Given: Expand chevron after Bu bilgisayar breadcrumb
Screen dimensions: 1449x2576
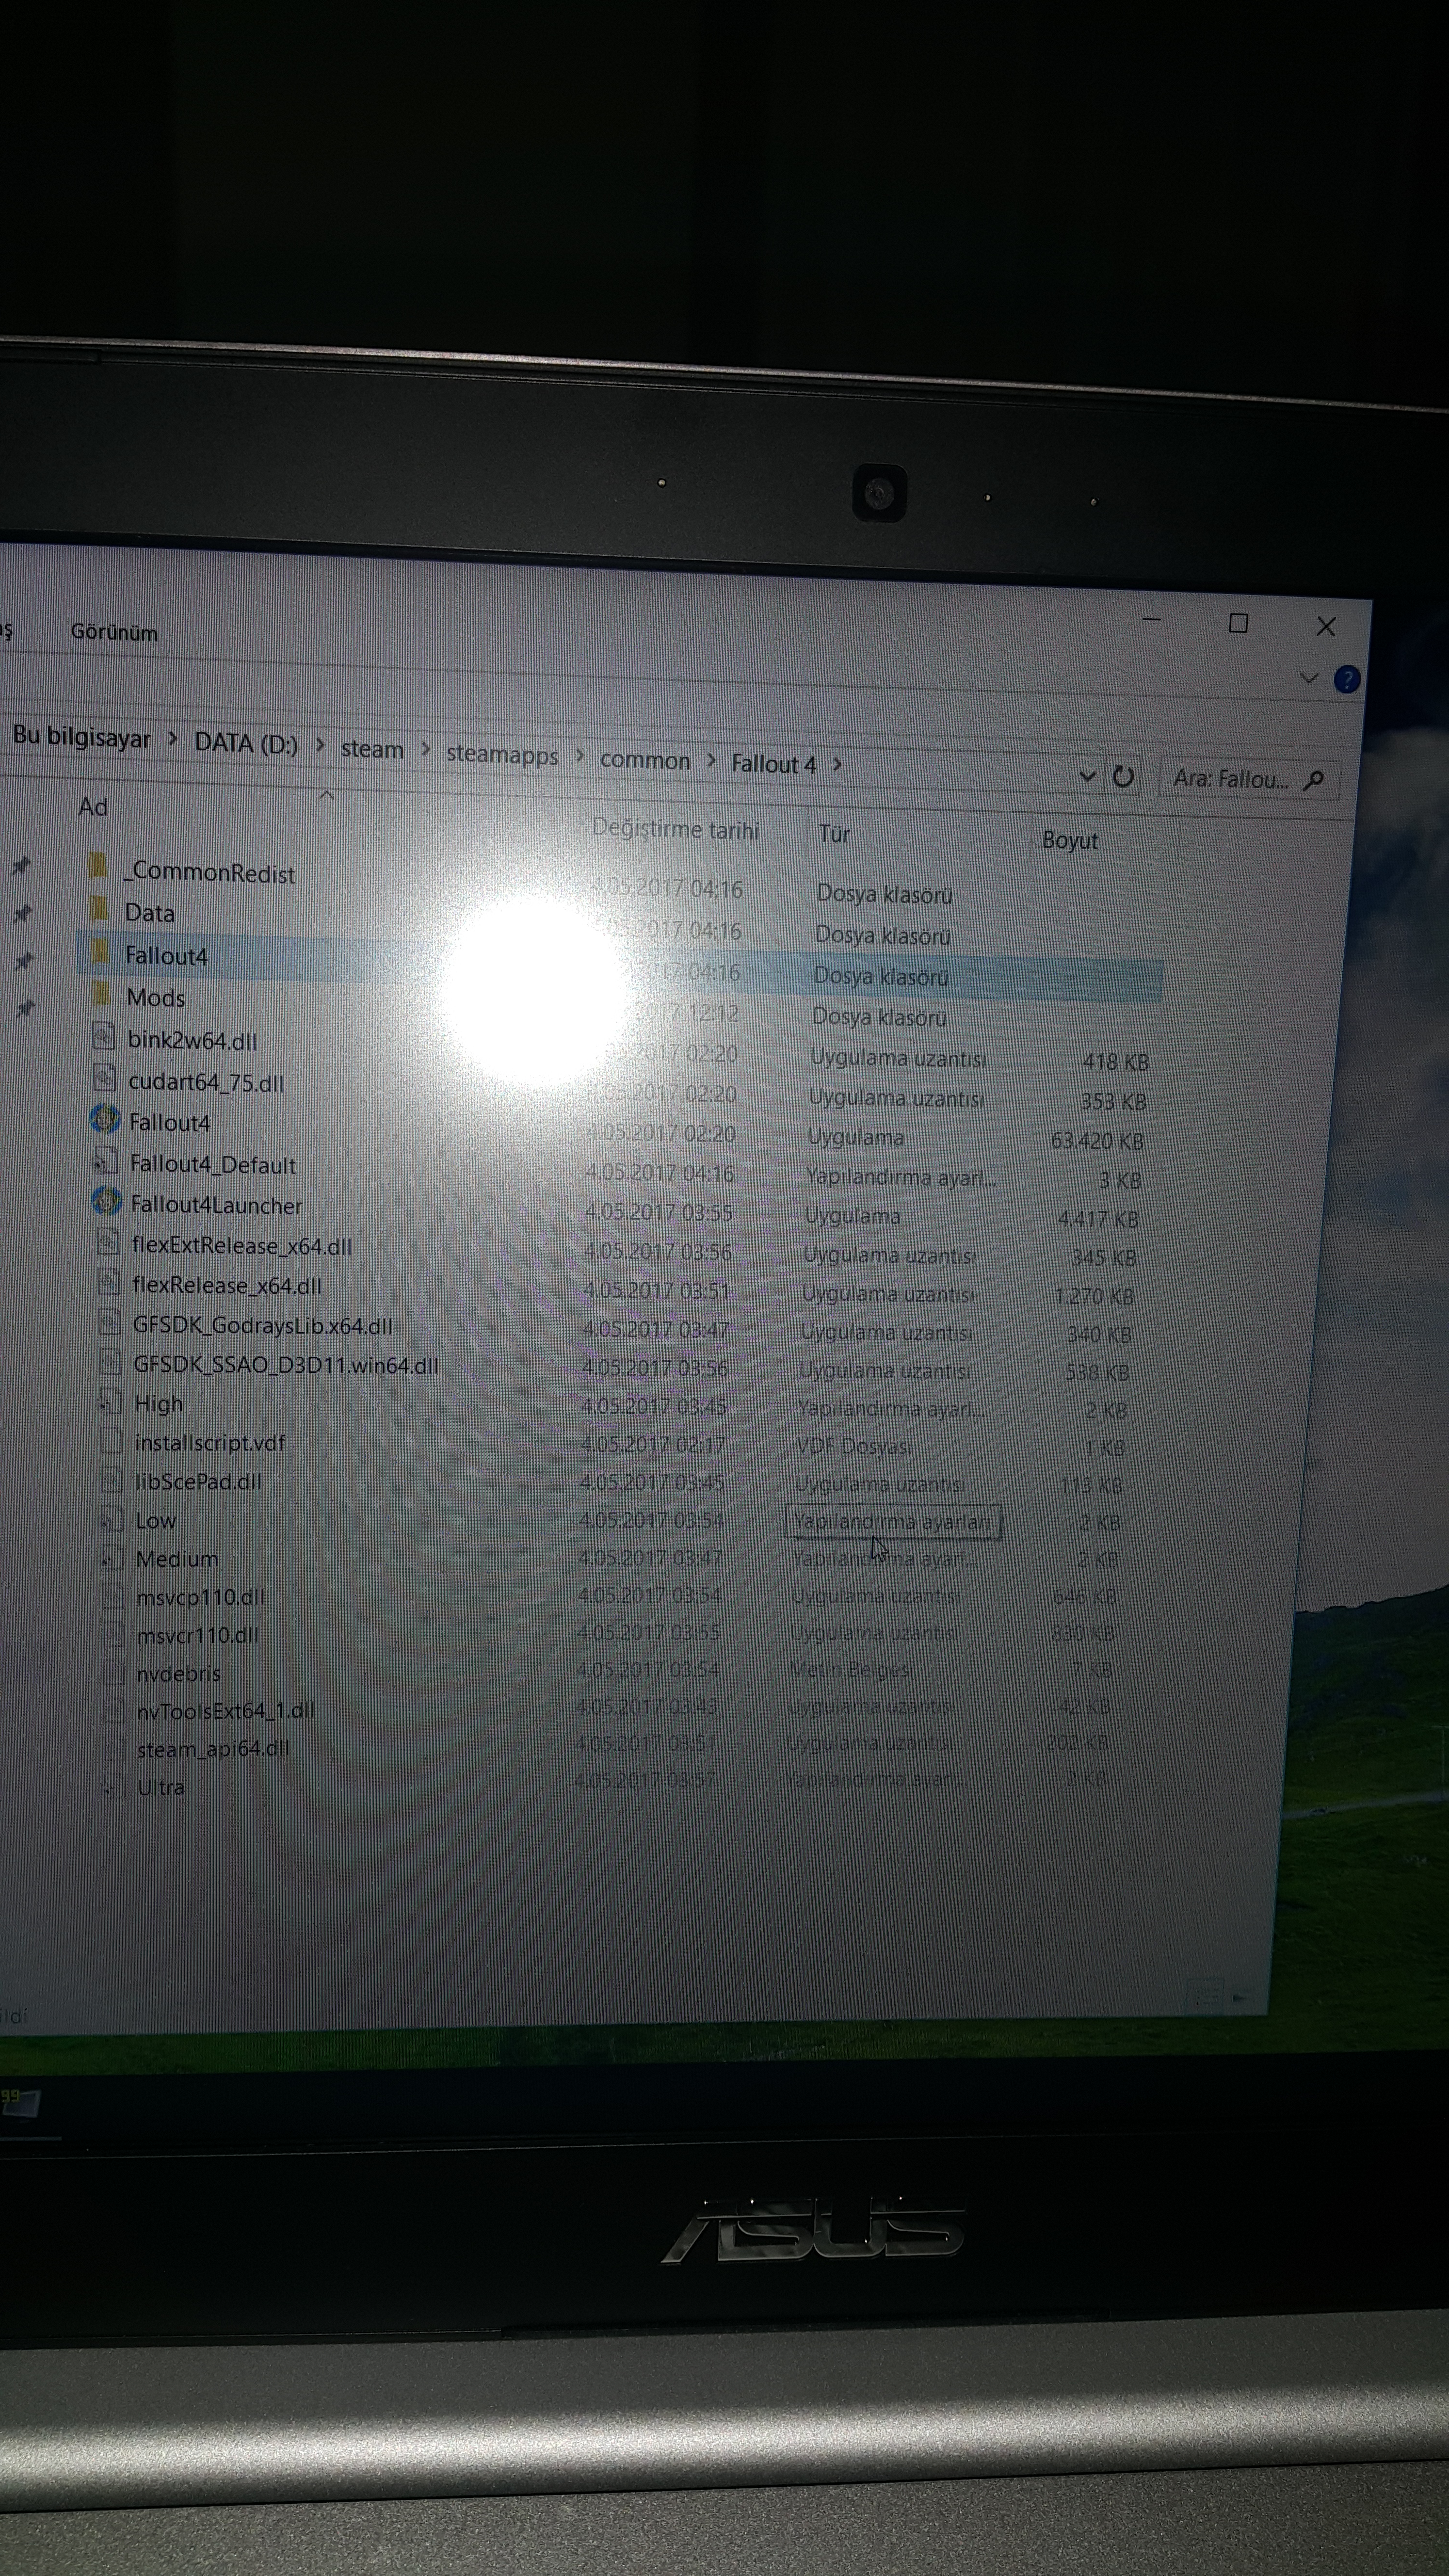Looking at the screenshot, I should click(x=172, y=740).
